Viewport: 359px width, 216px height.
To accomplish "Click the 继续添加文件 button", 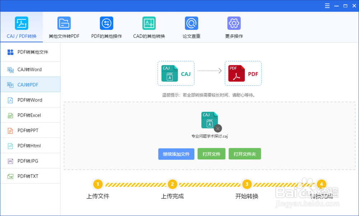I will 176,154.
